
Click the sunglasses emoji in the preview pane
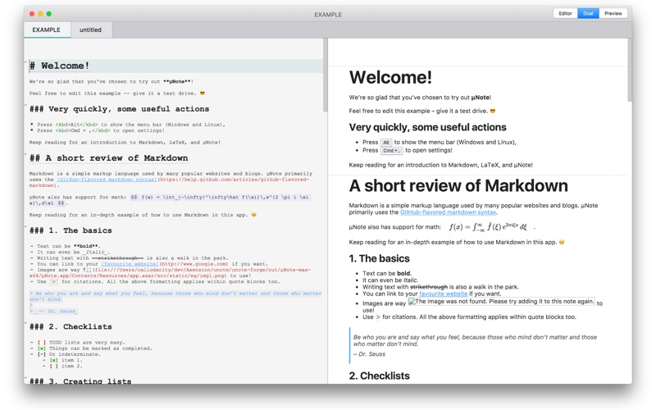(493, 111)
